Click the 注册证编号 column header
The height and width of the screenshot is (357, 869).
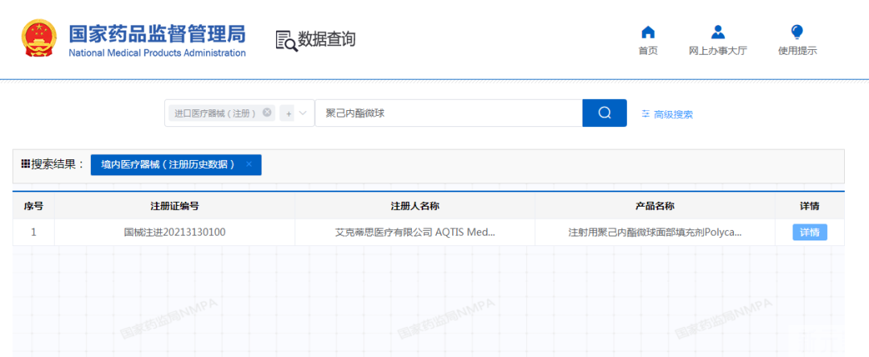click(175, 206)
